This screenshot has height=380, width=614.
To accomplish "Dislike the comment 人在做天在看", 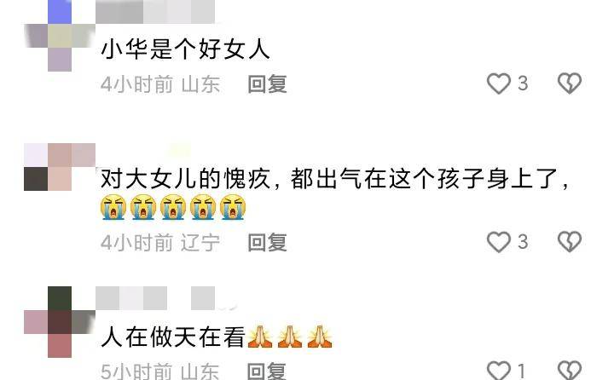I will click(570, 371).
